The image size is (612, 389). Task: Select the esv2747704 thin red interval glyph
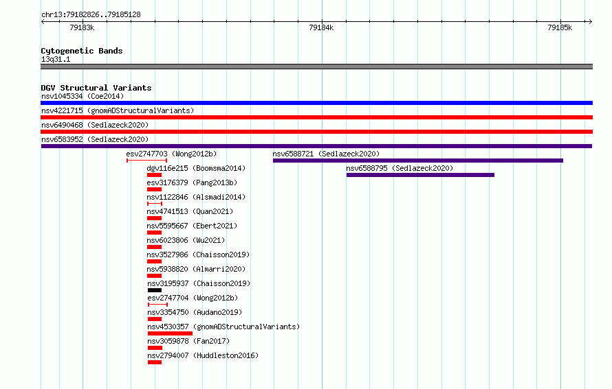click(157, 305)
